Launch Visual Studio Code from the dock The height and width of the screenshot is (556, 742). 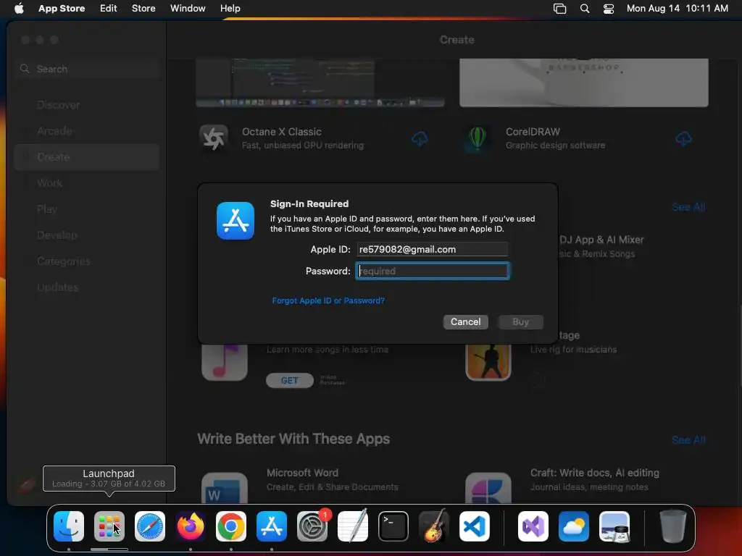click(475, 526)
